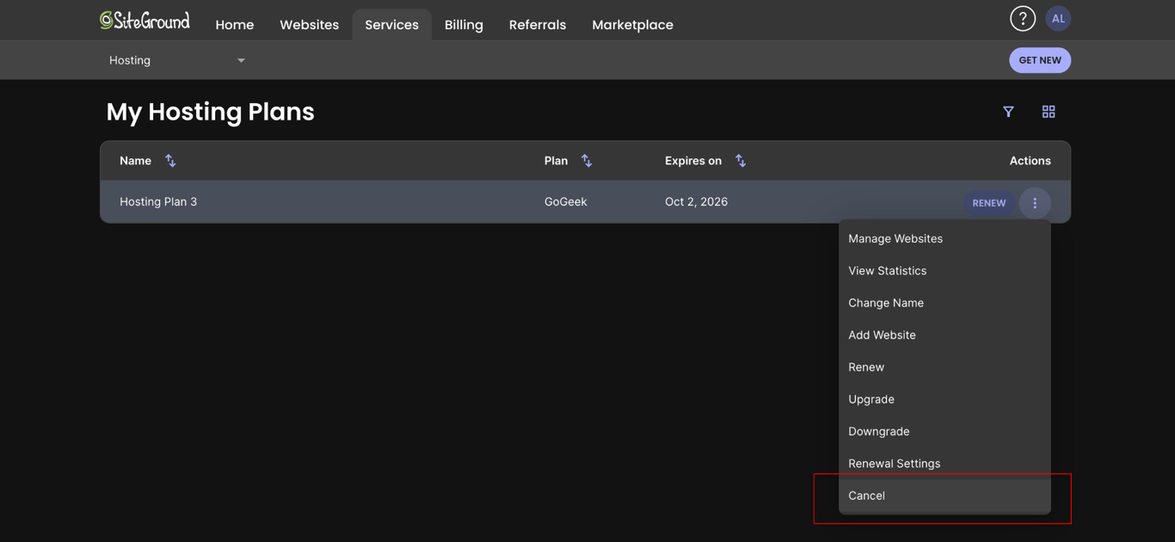Select Renew in the actions menu
This screenshot has height=542, width=1175.
click(x=944, y=366)
